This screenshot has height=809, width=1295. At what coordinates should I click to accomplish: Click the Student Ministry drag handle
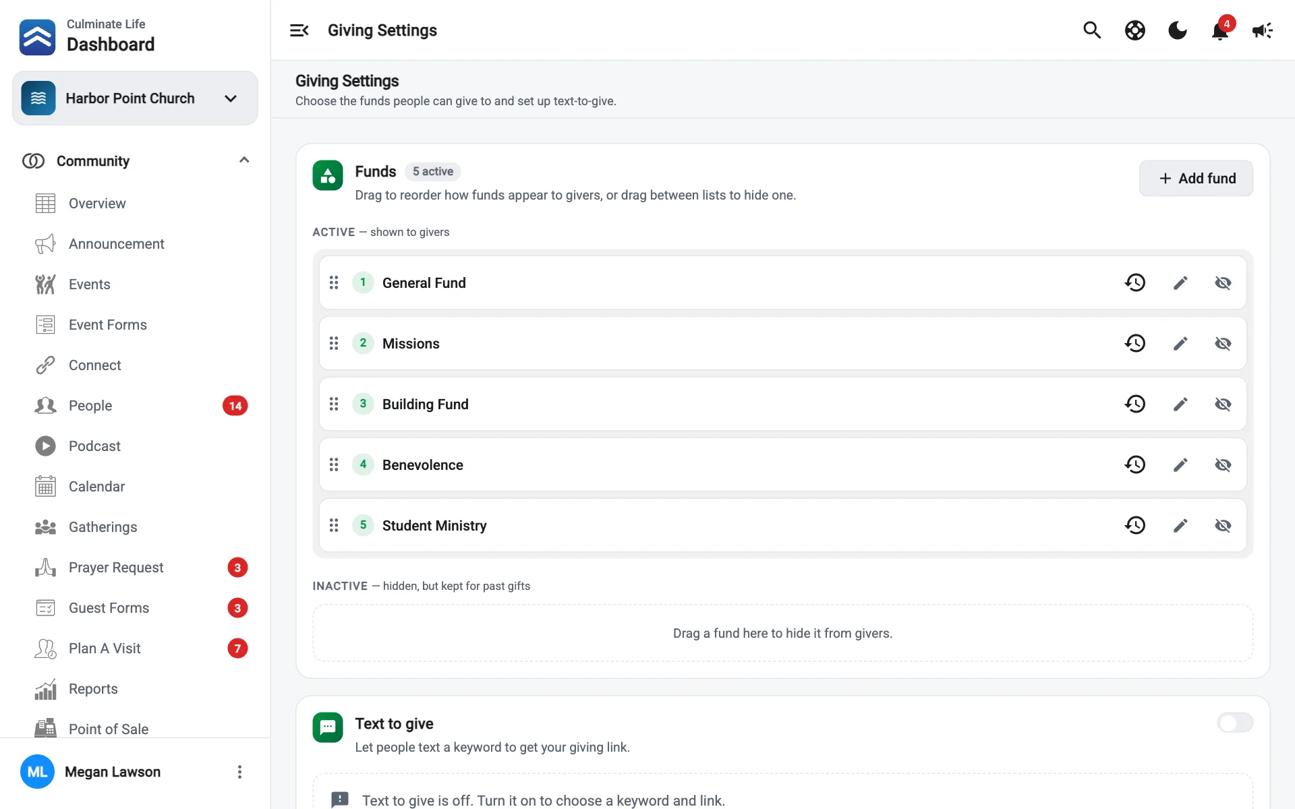(334, 525)
